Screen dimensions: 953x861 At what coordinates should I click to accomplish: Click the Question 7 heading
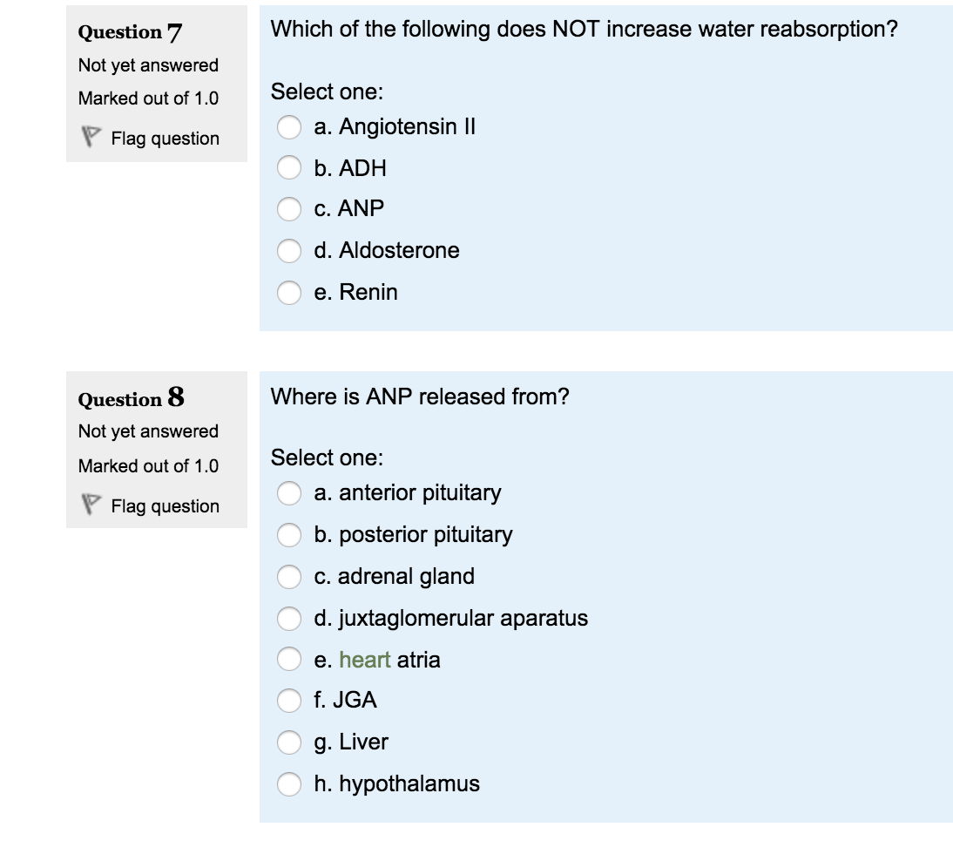pos(127,32)
